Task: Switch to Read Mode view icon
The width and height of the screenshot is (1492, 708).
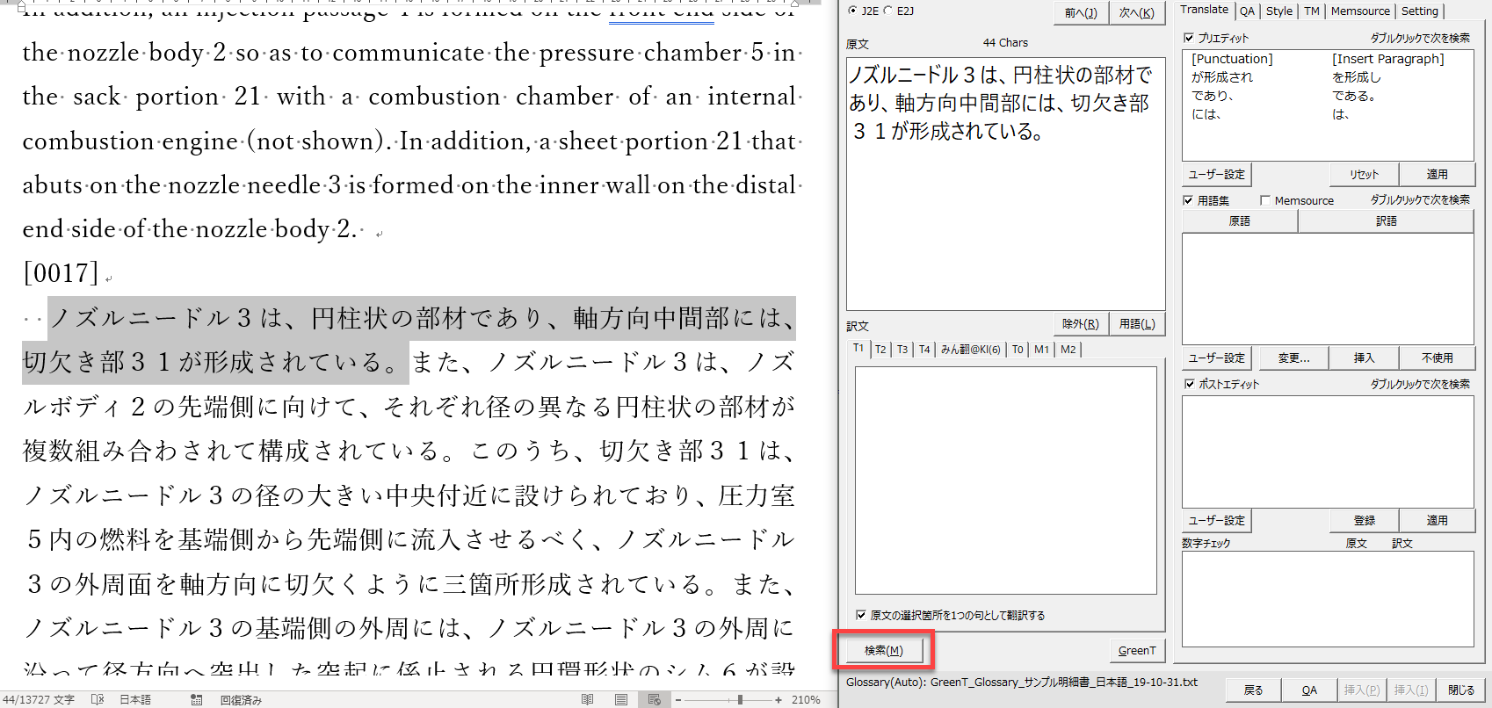Action: (x=587, y=699)
